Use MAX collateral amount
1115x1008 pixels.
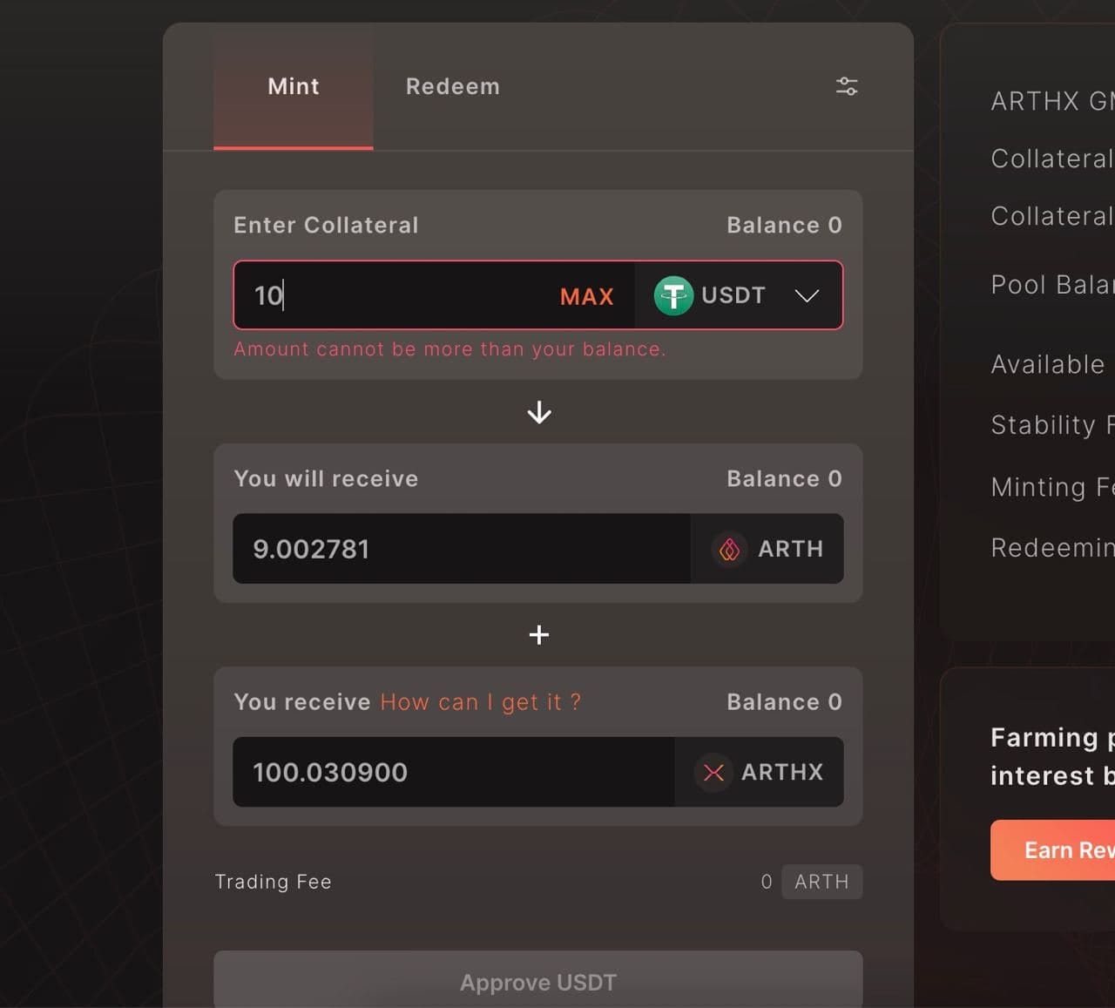pos(587,296)
